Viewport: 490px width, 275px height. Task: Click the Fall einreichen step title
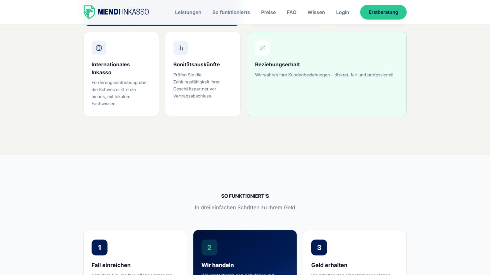tap(111, 265)
